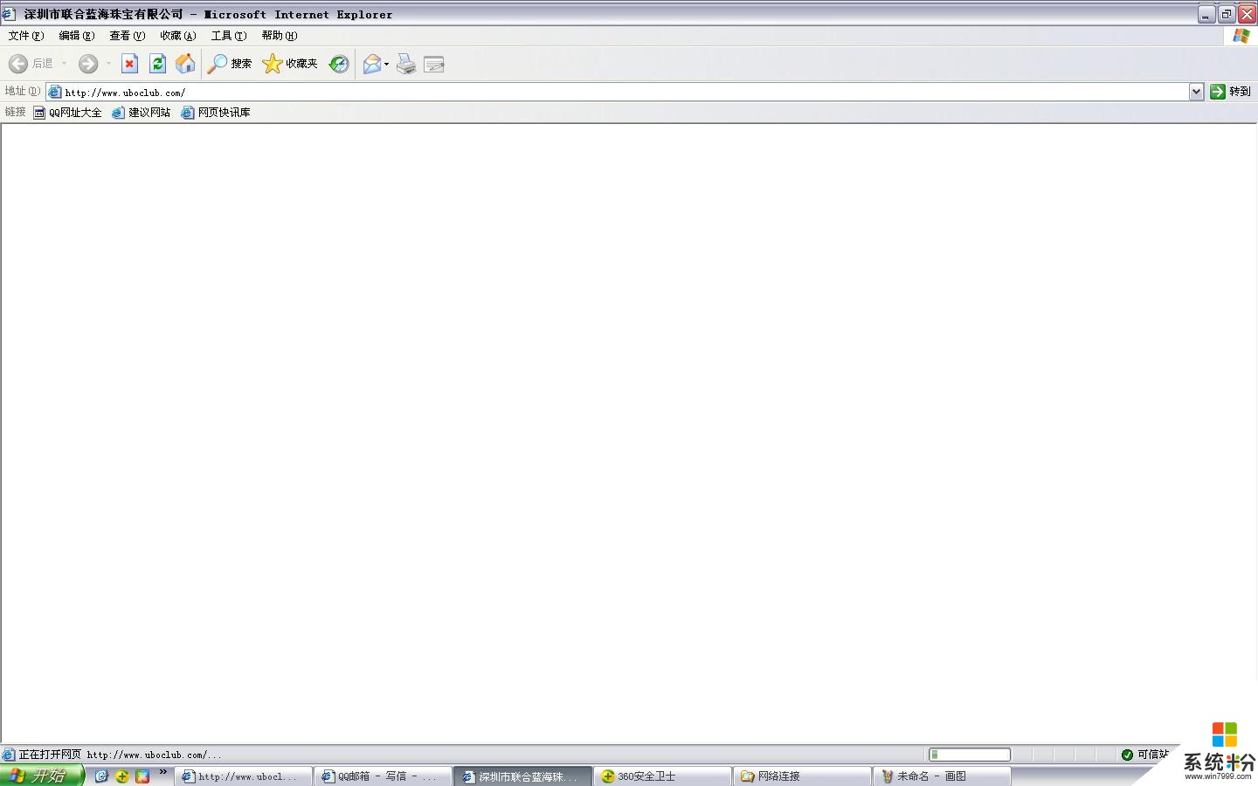Viewport: 1258px width, 786px height.
Task: Click the Windows flag logo in menu bar
Action: pyautogui.click(x=1241, y=36)
